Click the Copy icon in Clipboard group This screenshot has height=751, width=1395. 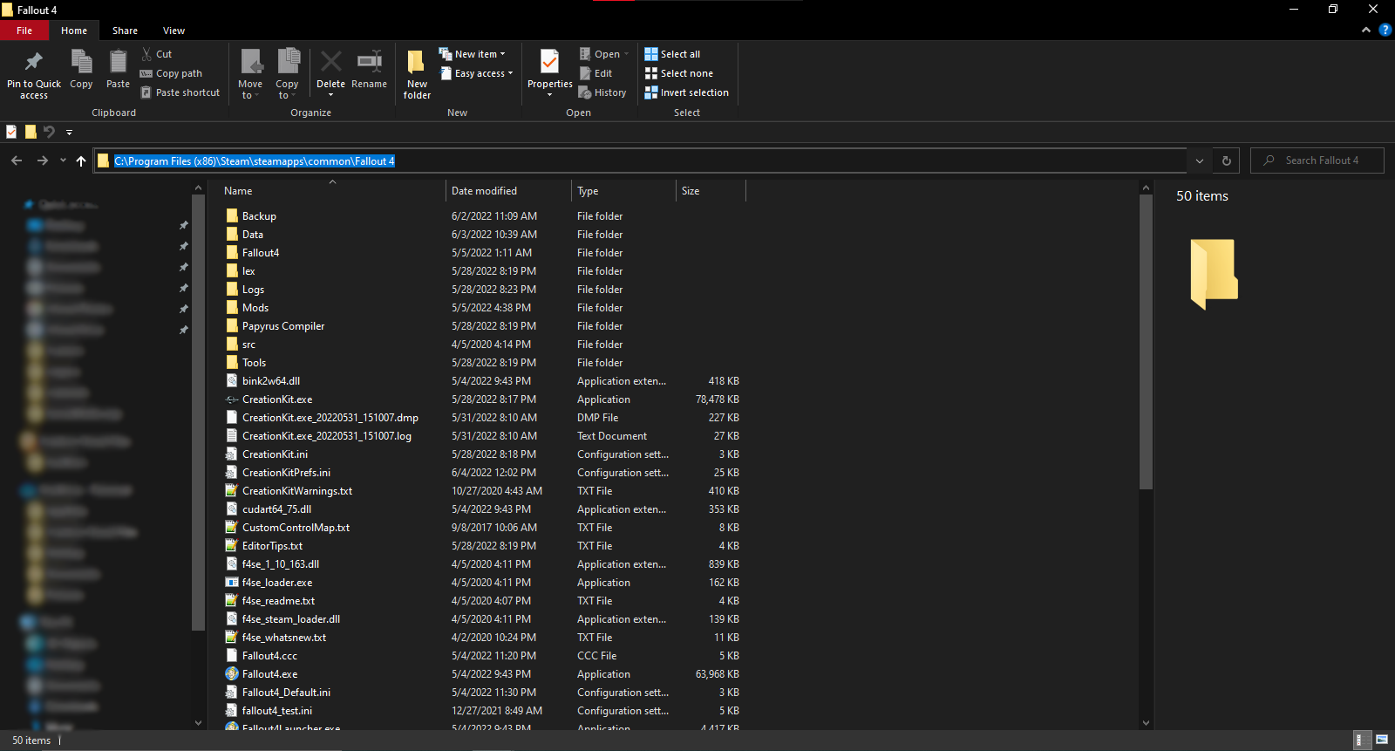(81, 61)
